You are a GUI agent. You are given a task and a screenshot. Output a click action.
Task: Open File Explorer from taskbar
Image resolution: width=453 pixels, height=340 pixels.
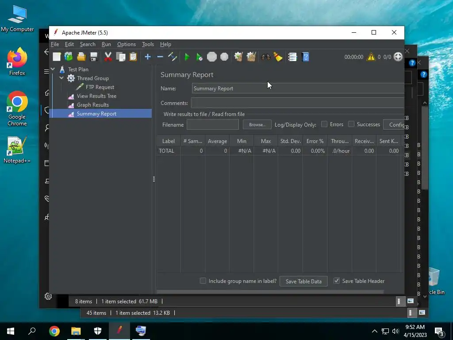click(76, 331)
